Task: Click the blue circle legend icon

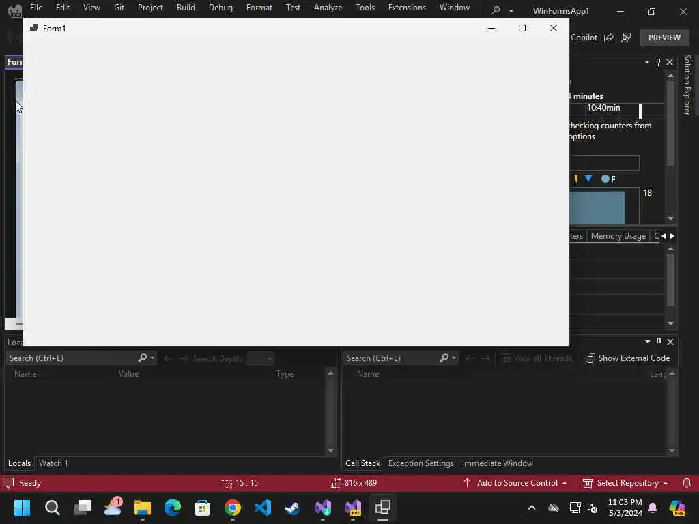Action: pos(605,179)
